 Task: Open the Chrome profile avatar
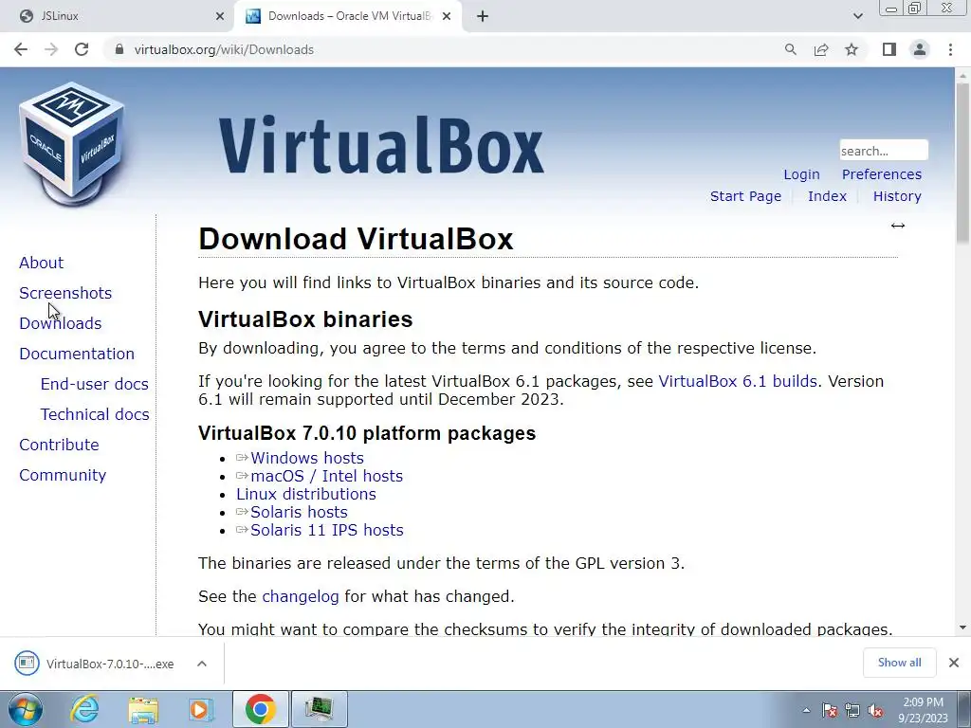click(x=920, y=49)
